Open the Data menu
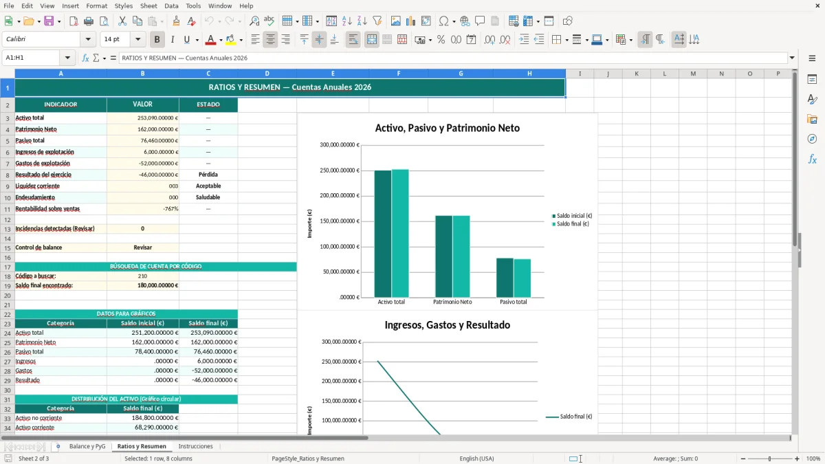This screenshot has width=825, height=464. pyautogui.click(x=171, y=5)
